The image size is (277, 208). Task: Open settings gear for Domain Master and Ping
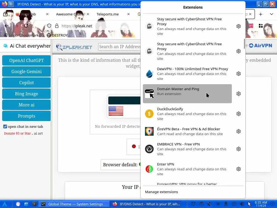tap(239, 93)
